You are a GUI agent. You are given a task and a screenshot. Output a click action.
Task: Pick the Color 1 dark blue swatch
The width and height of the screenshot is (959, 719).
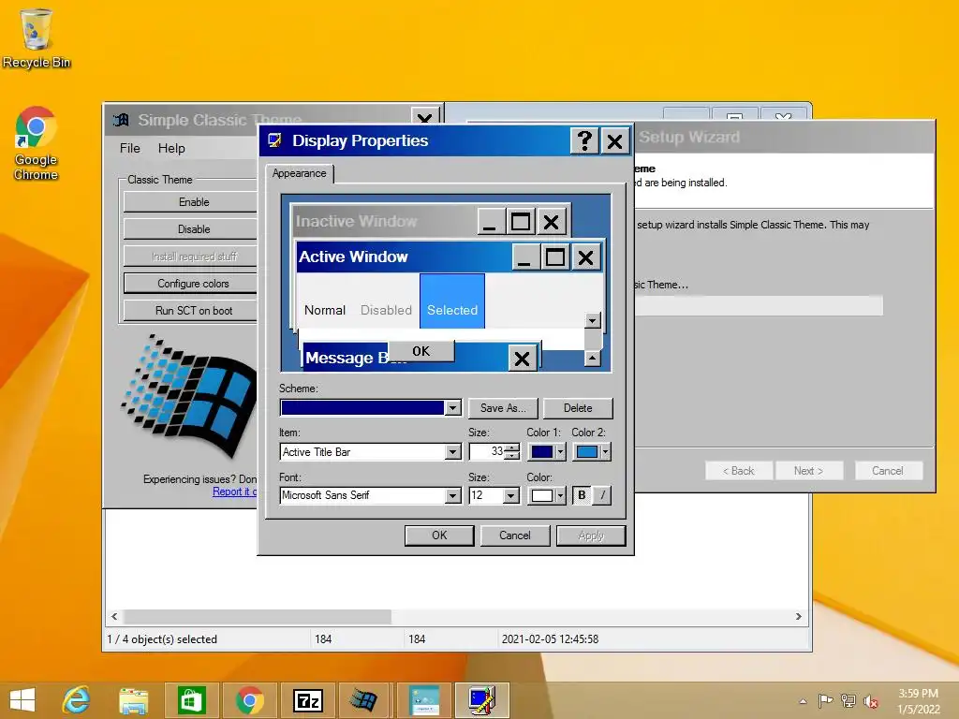tap(542, 452)
